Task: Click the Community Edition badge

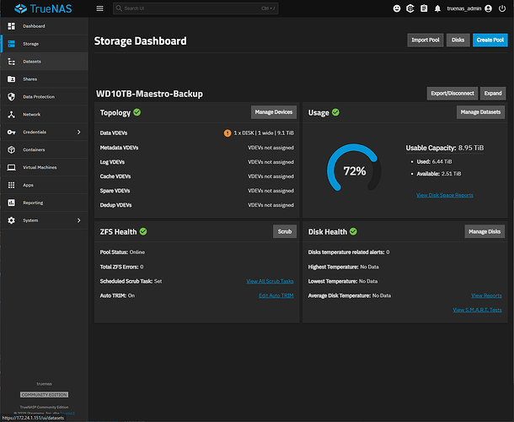Action: pyautogui.click(x=45, y=395)
